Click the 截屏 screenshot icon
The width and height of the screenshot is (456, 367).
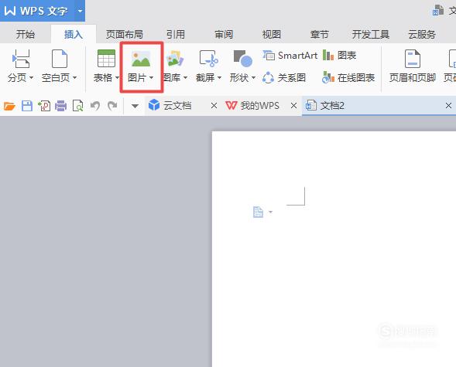[x=209, y=59]
